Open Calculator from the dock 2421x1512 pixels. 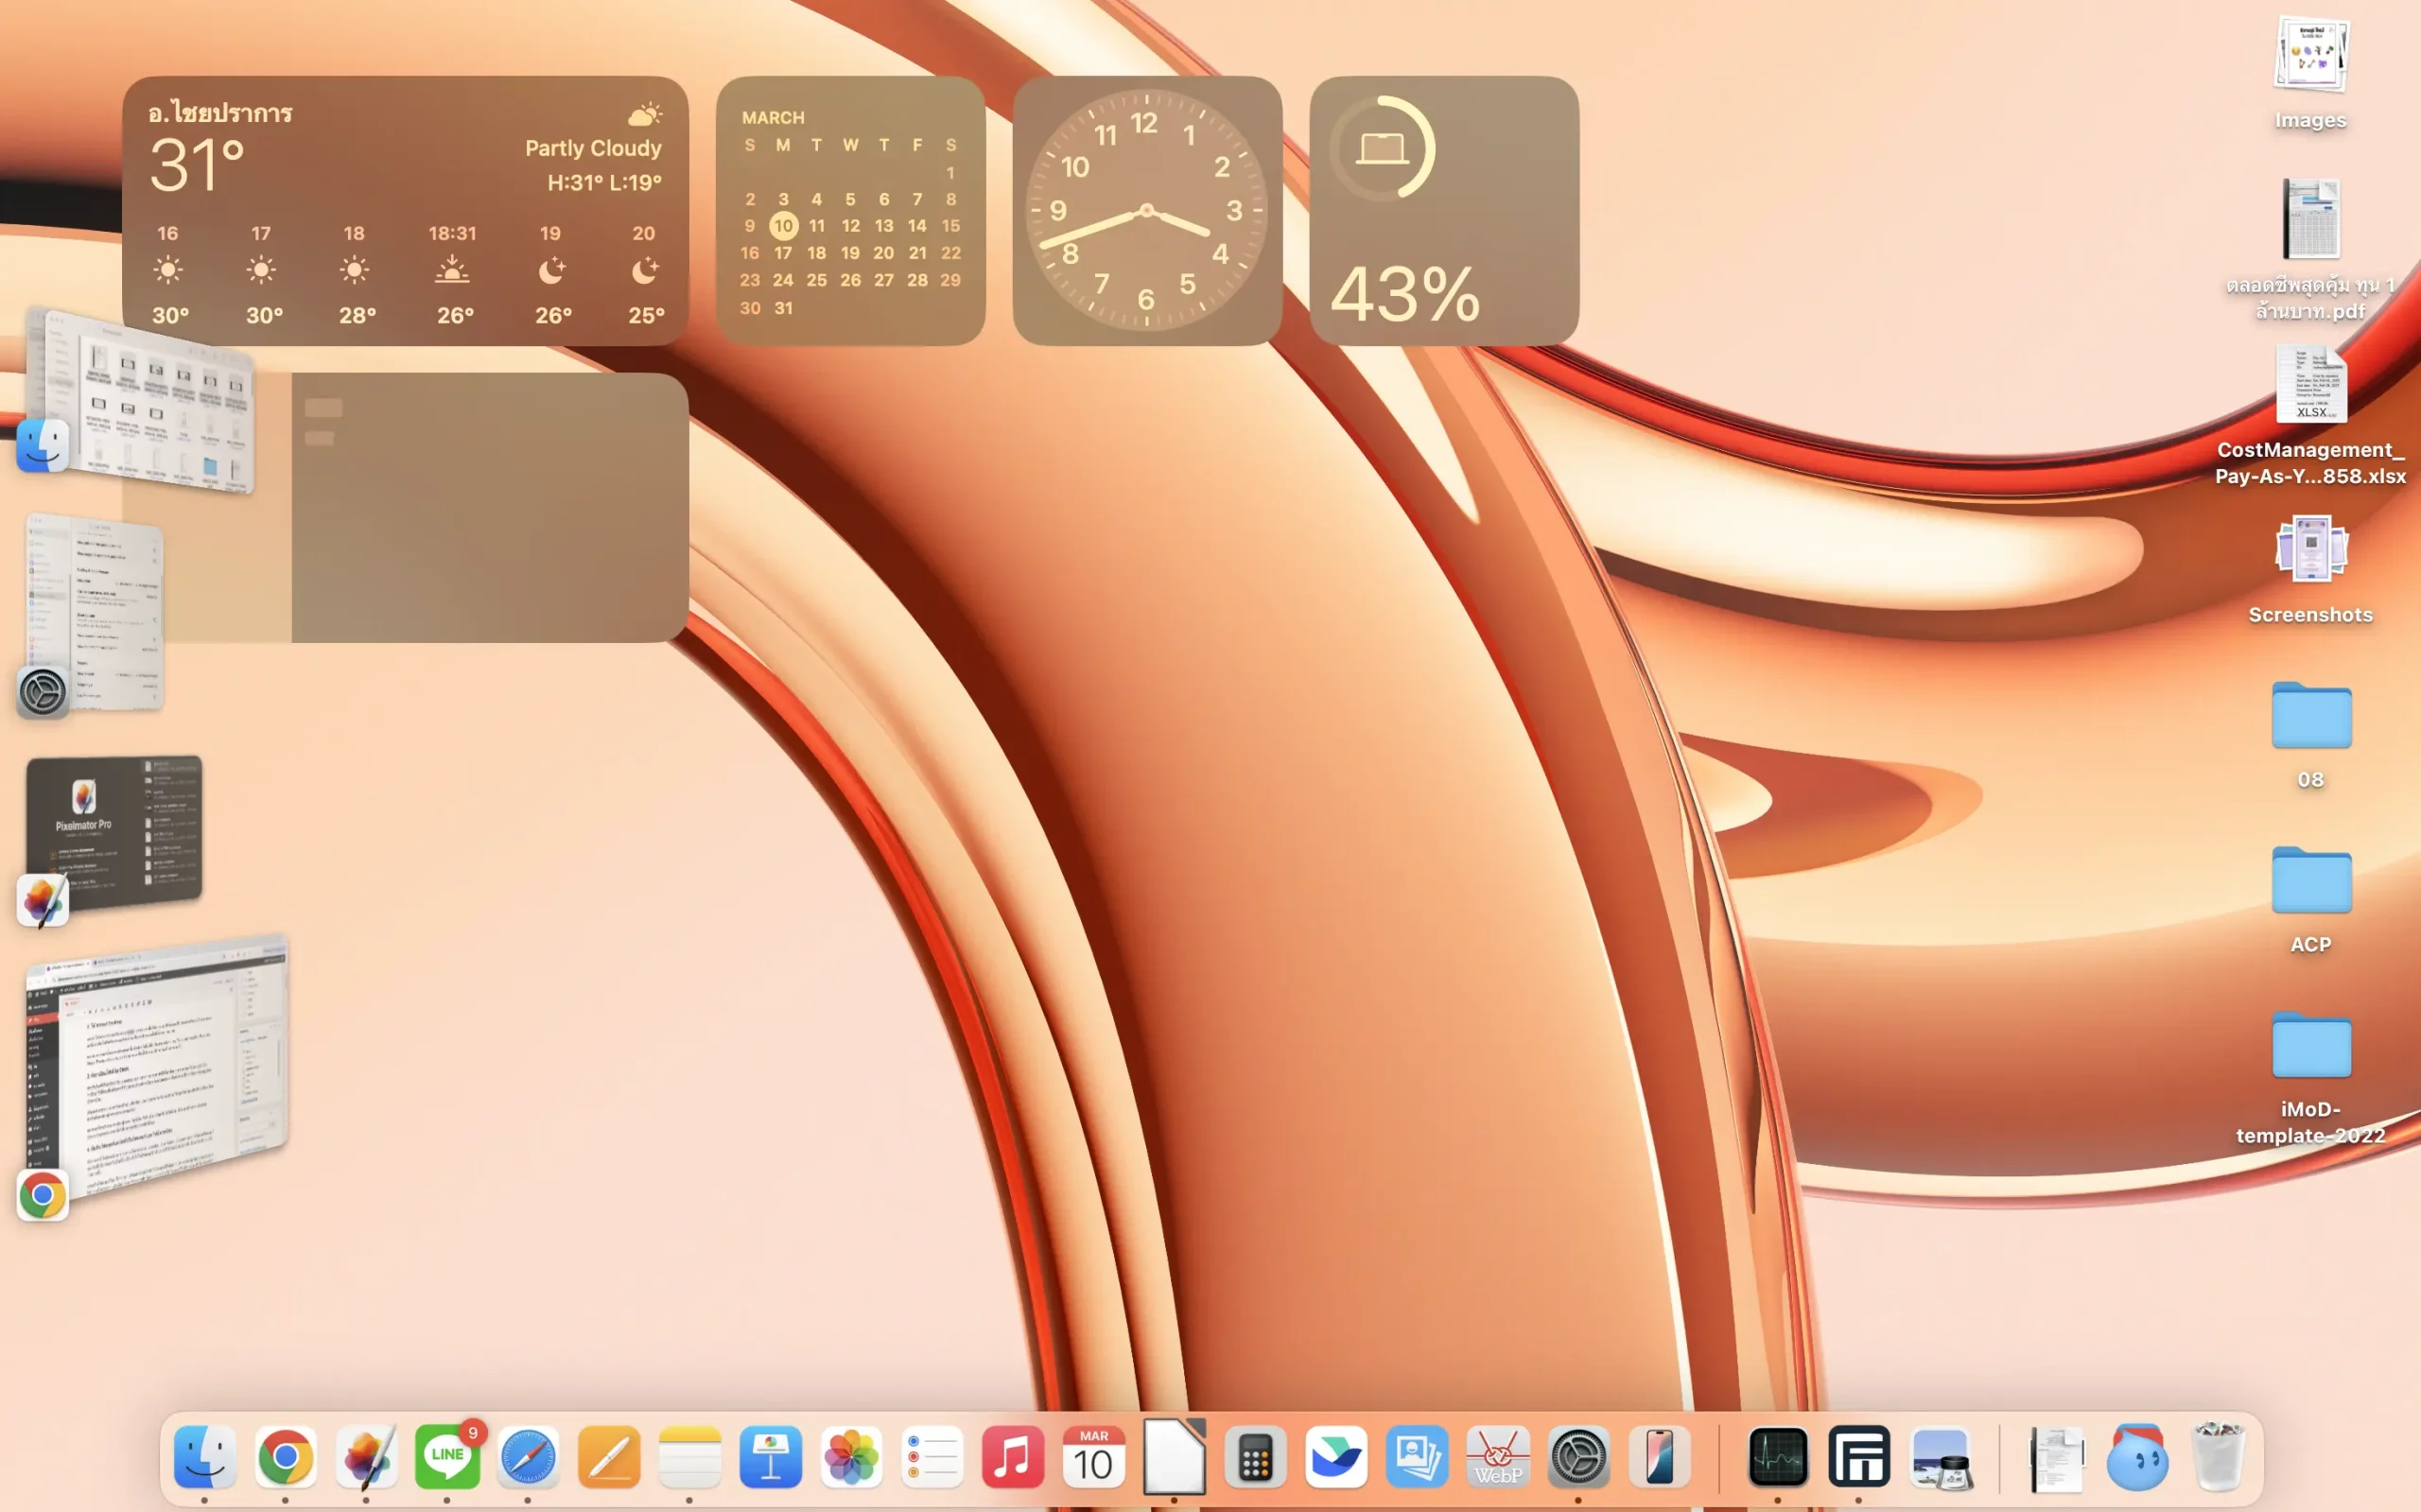click(x=1255, y=1457)
